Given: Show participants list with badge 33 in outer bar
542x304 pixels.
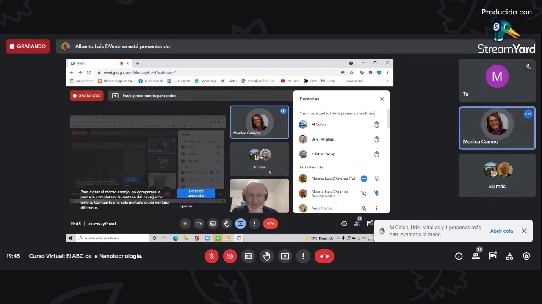Looking at the screenshot, I should click(x=476, y=255).
